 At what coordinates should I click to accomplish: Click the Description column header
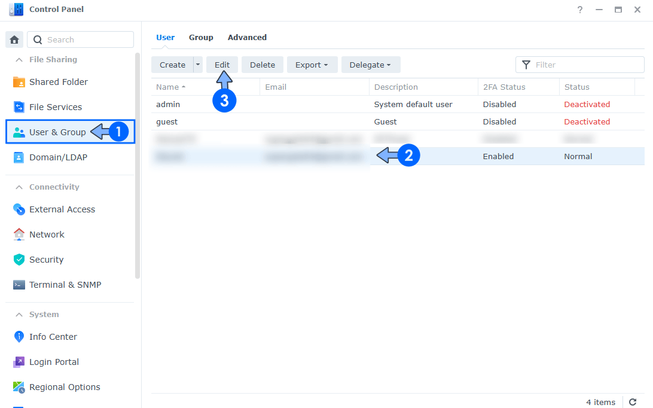[x=423, y=87]
